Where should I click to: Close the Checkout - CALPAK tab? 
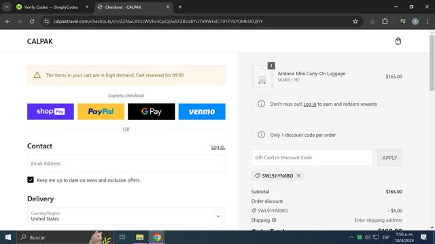168,7
